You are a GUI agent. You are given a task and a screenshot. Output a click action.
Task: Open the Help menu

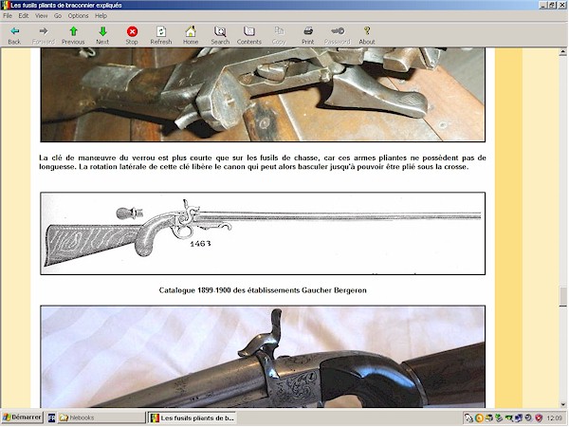[101, 15]
